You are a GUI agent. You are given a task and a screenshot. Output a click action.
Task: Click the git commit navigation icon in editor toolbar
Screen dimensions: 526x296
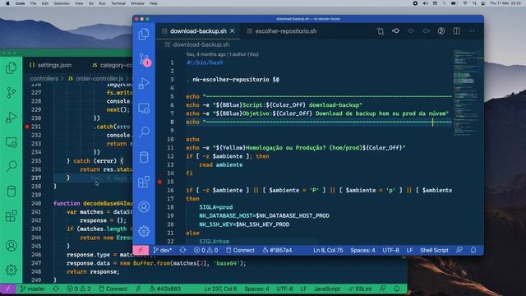[395, 31]
